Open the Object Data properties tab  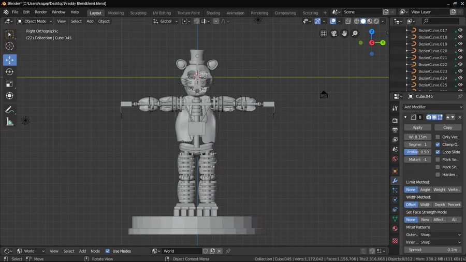(x=395, y=219)
